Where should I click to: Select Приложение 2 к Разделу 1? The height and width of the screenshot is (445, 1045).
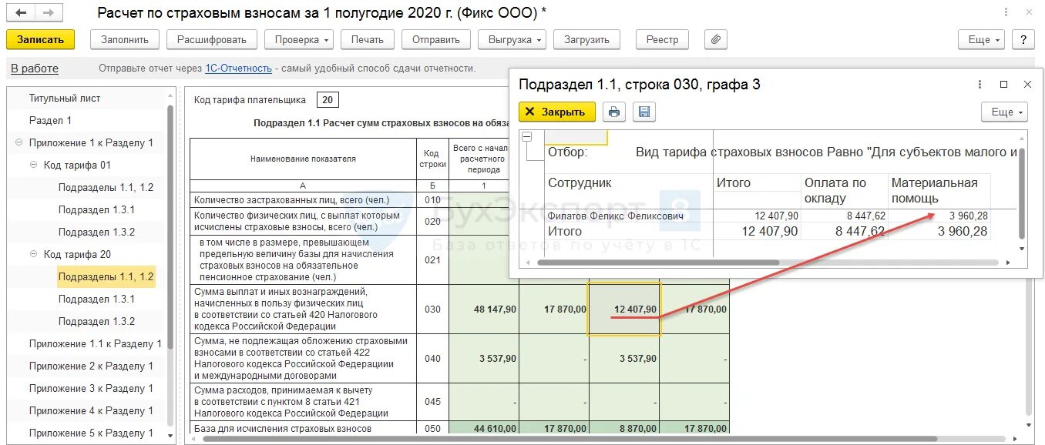coord(91,366)
